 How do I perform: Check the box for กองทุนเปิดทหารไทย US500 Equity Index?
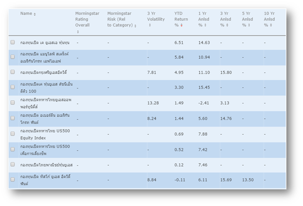point(13,134)
